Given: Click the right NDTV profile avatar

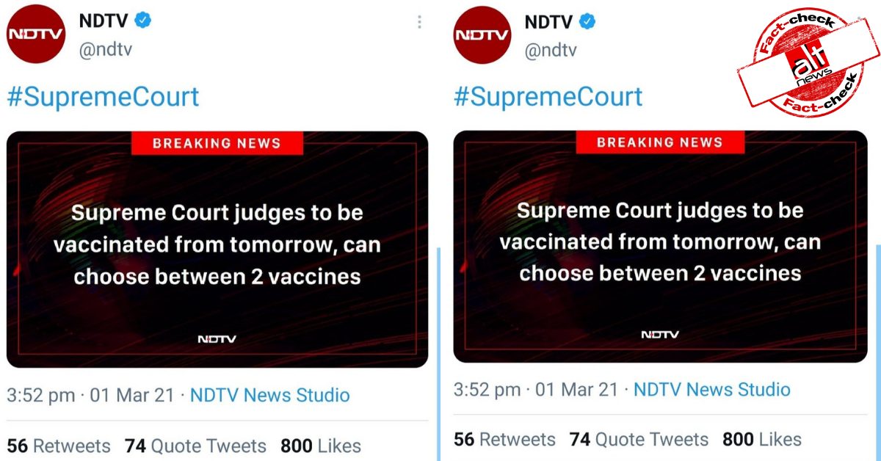Looking at the screenshot, I should pyautogui.click(x=482, y=35).
